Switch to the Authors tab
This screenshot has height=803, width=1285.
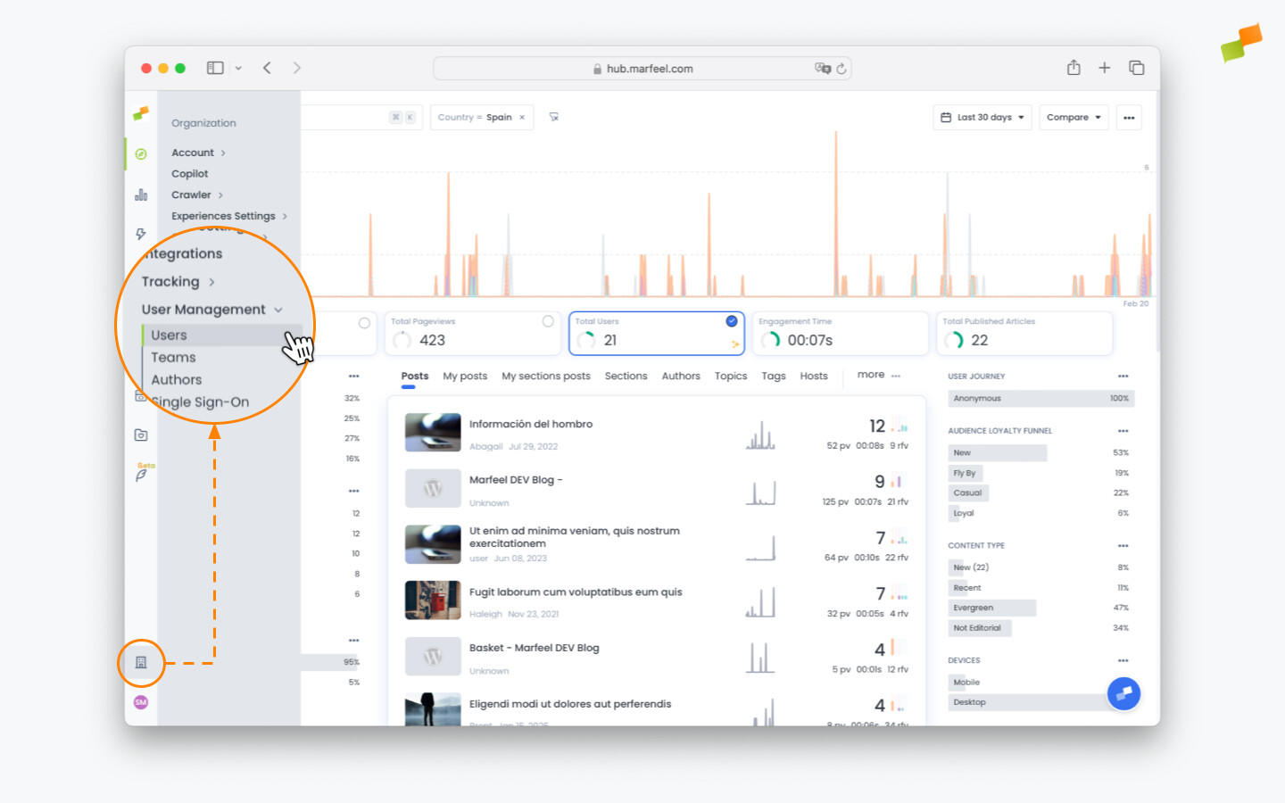click(680, 376)
